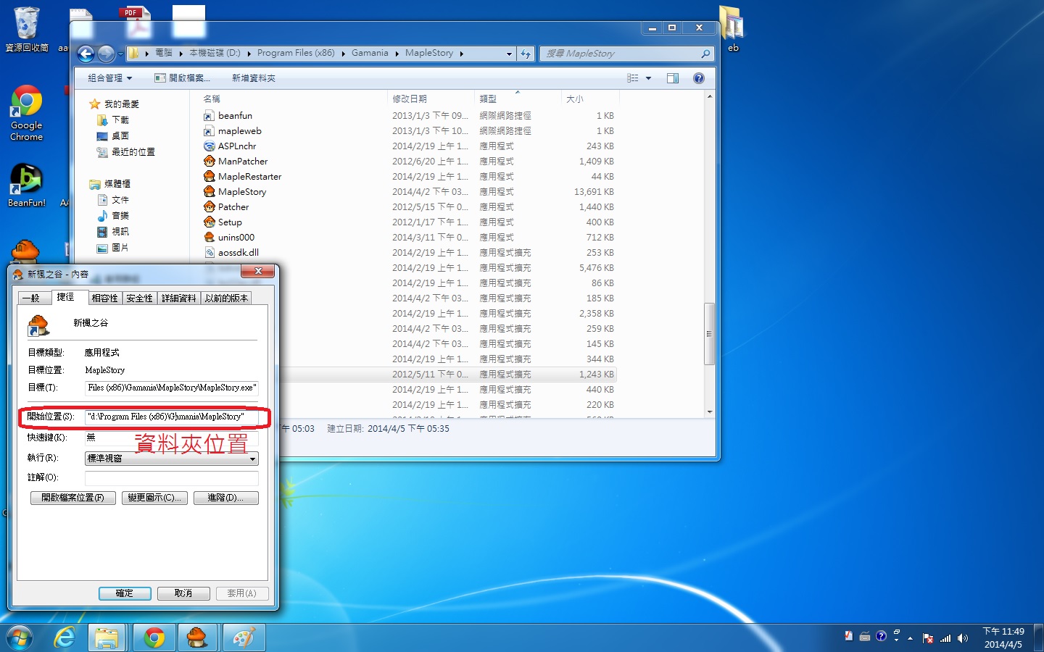Open Internet Explorer from taskbar
The image size is (1044, 652).
[x=65, y=638]
